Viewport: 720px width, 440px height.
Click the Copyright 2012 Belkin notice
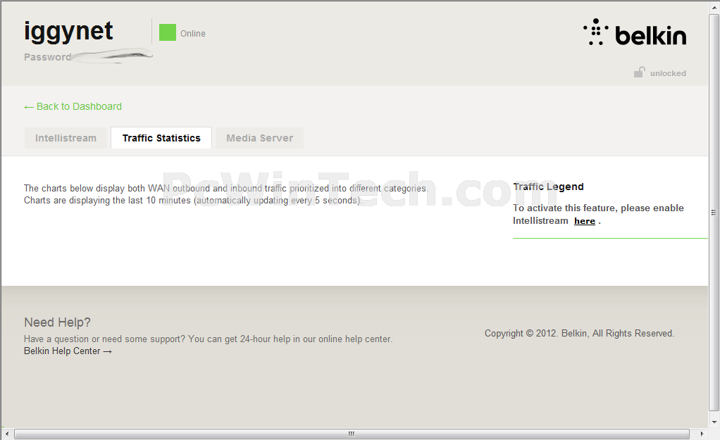point(580,334)
